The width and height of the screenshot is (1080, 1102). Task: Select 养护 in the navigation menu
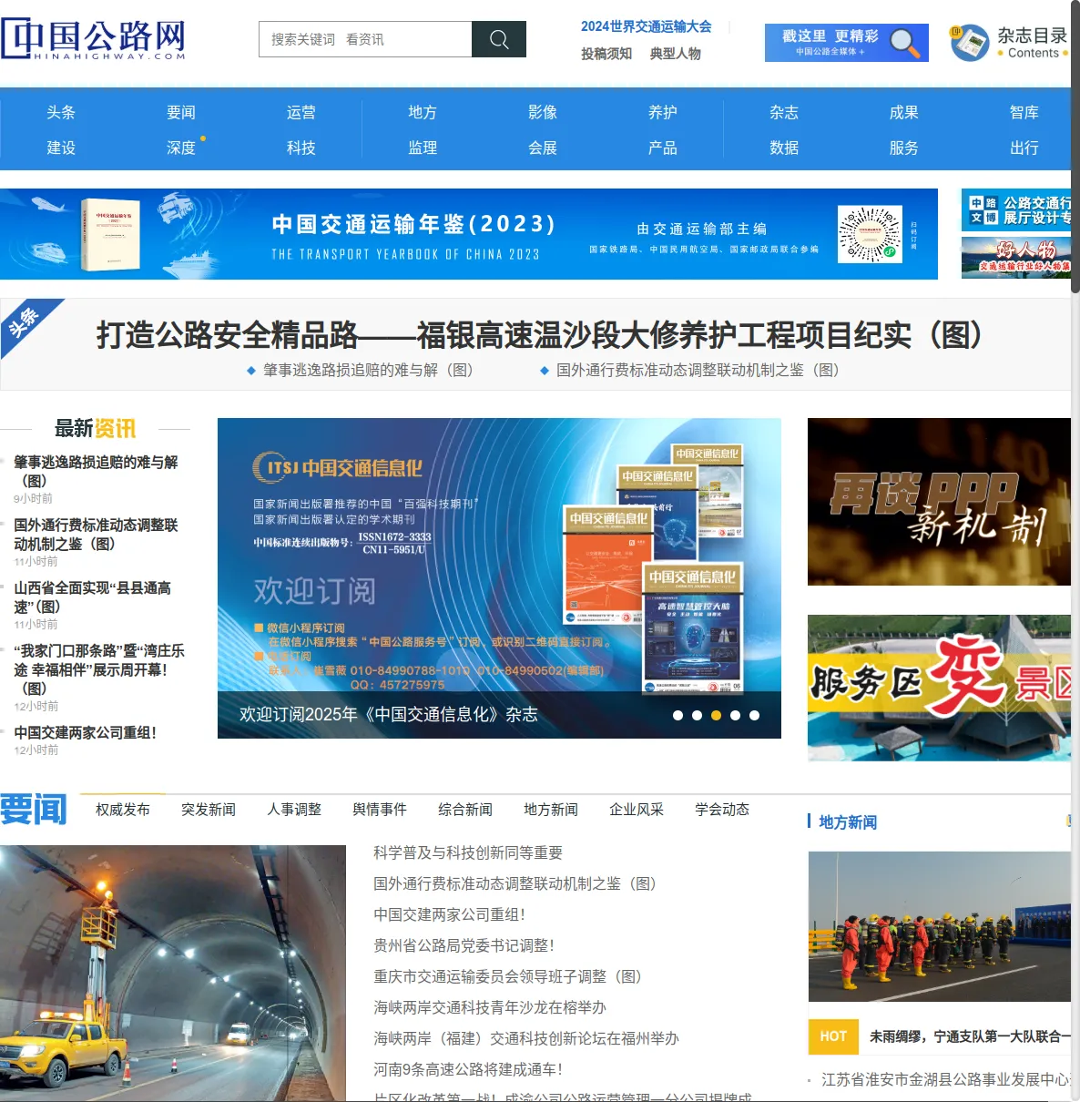[663, 112]
